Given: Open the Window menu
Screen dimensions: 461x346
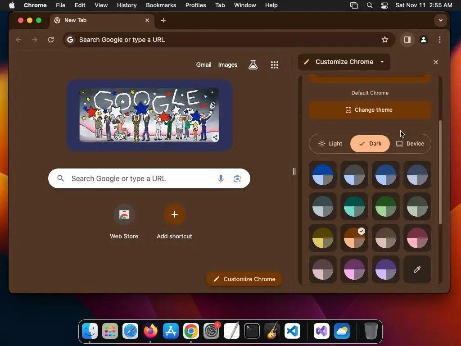Looking at the screenshot, I should (x=245, y=5).
